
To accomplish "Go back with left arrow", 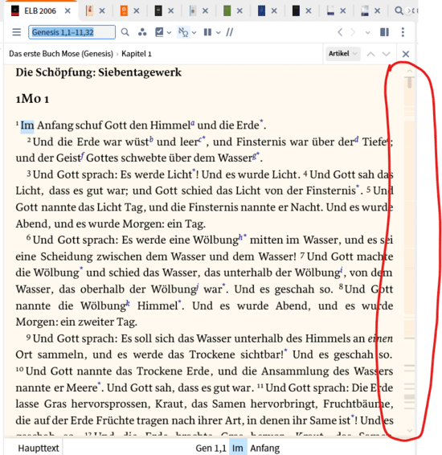I will 340,32.
